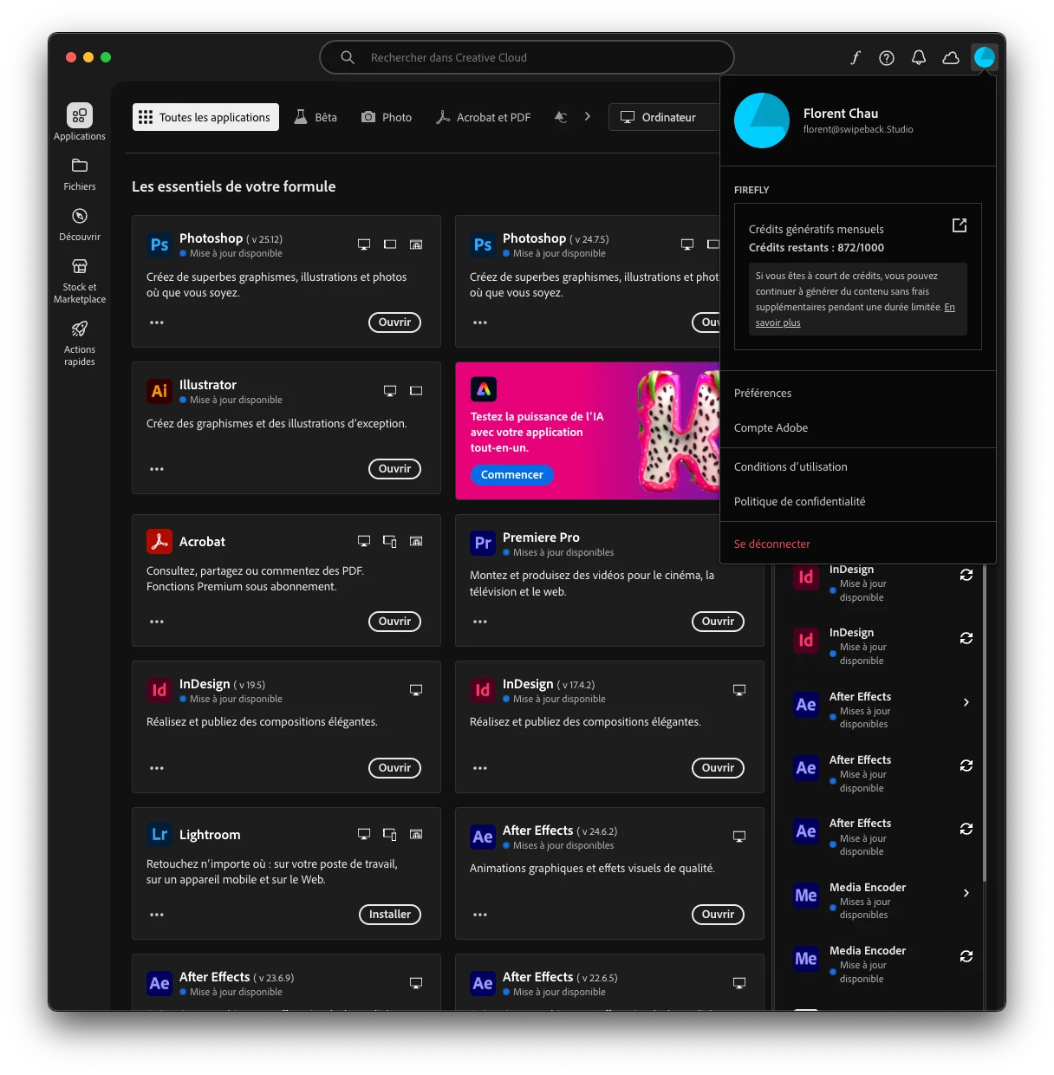The height and width of the screenshot is (1075, 1054).
Task: Click Se déconnecter to sign out
Action: (x=771, y=544)
